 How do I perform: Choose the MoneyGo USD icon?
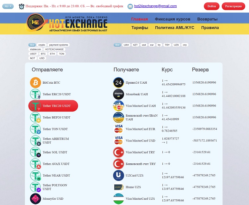pos(36,199)
